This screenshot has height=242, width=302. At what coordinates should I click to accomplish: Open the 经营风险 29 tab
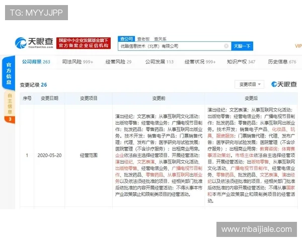tap(118, 62)
